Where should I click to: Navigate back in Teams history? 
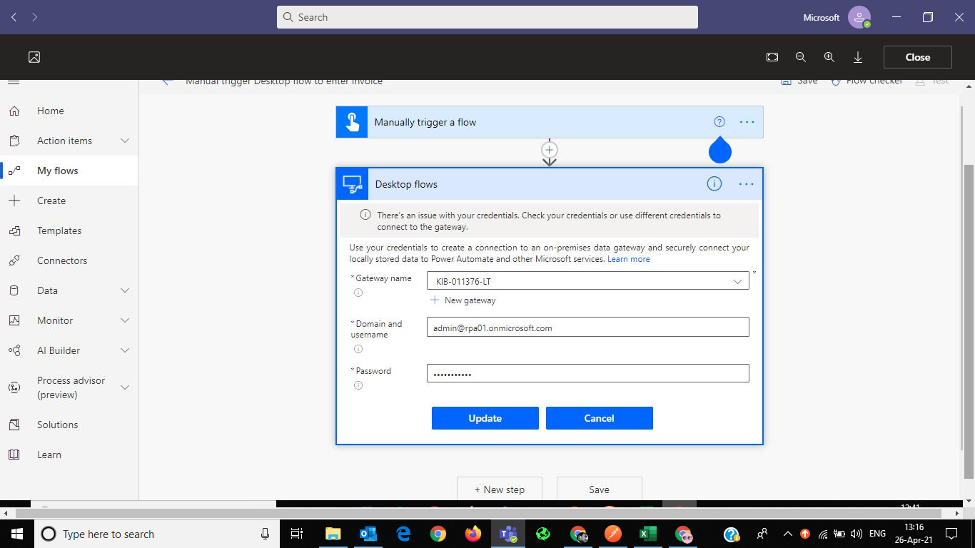14,17
